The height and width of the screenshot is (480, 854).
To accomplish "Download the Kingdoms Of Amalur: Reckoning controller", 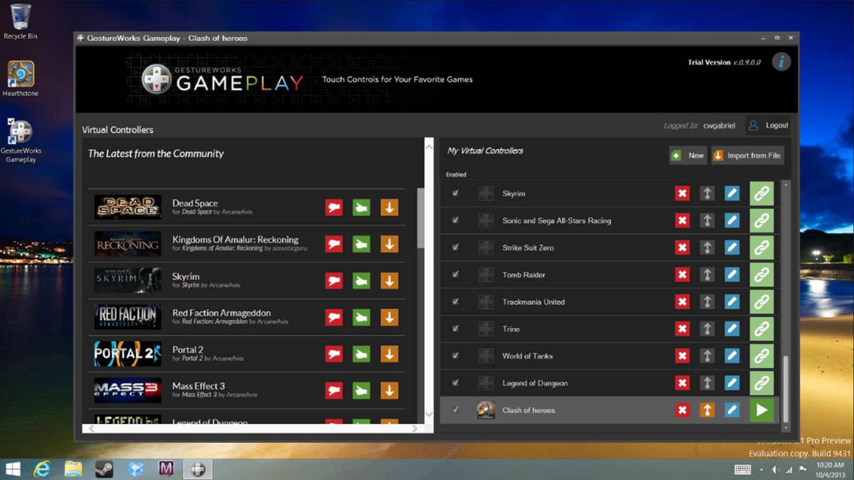I will tap(389, 244).
